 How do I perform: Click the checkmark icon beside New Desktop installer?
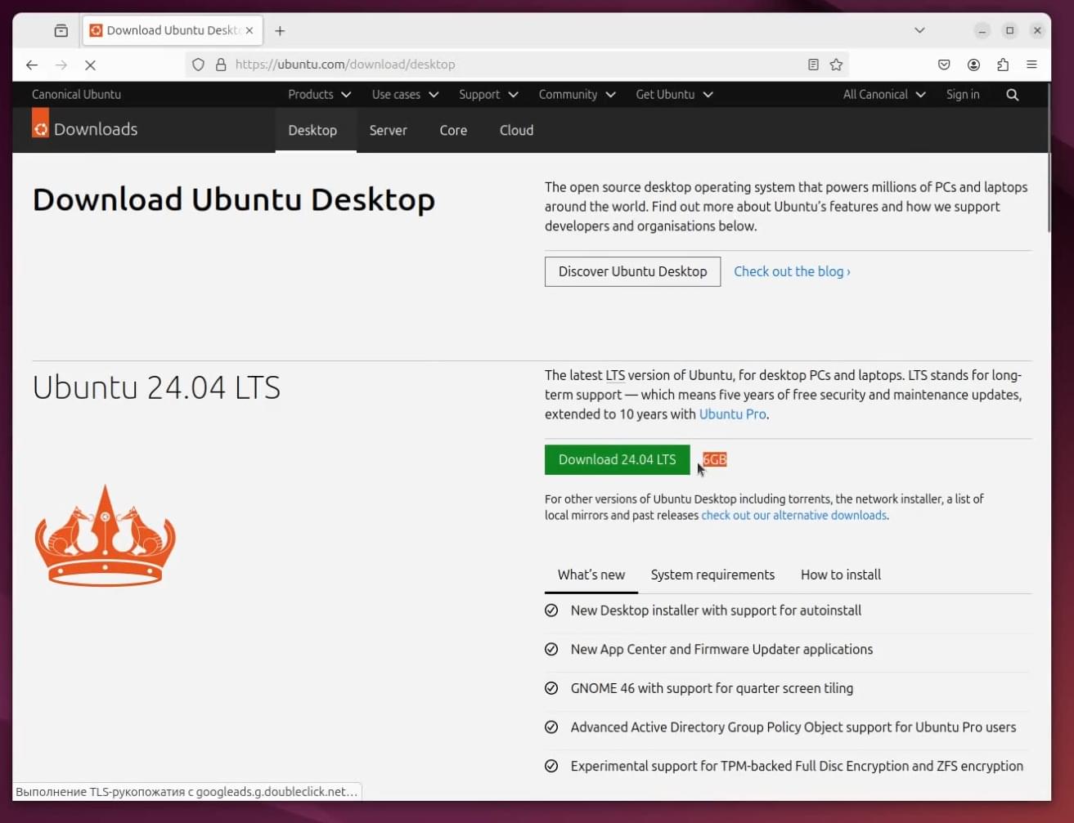pos(551,611)
